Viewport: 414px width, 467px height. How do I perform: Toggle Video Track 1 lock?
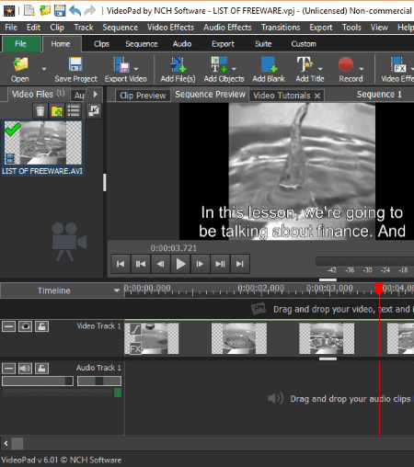[41, 326]
